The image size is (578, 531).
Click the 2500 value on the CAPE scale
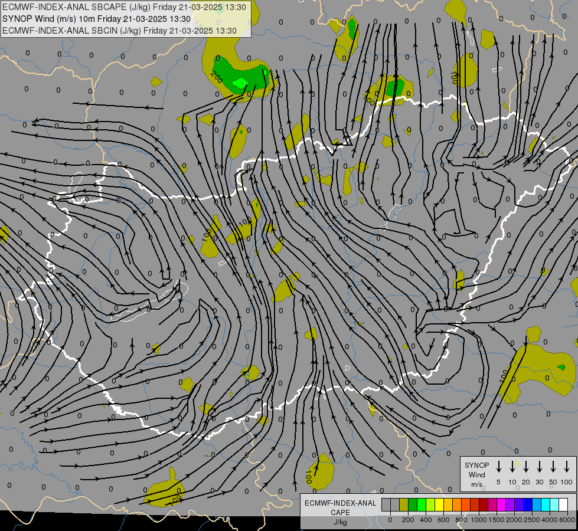pos(532,520)
